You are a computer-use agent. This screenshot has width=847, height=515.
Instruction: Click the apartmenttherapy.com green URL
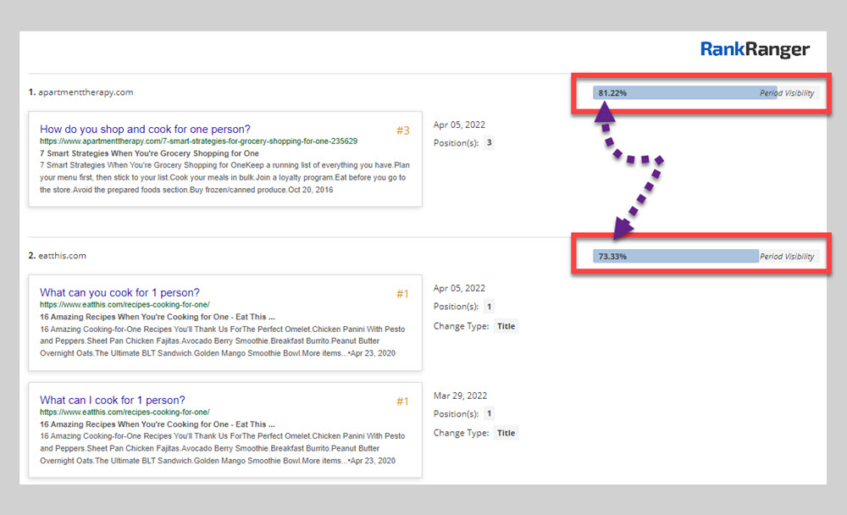coord(198,141)
